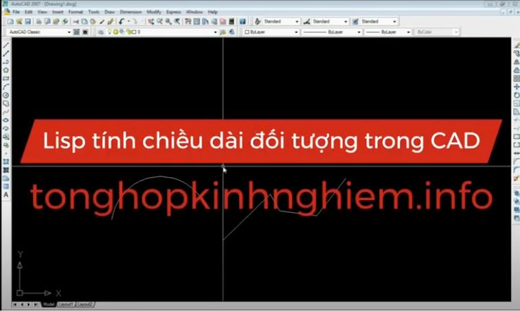The height and width of the screenshot is (311, 520).
Task: Click the Text Style icon
Action: click(x=258, y=21)
